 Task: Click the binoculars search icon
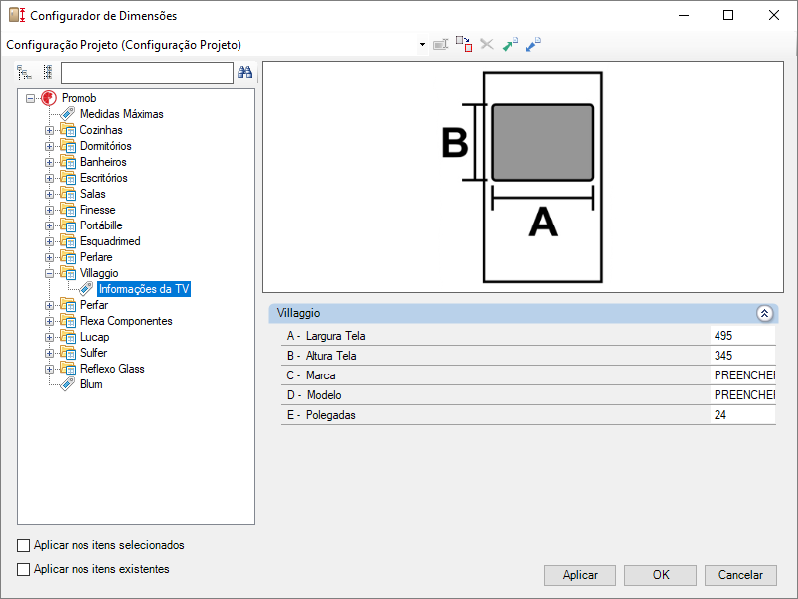(x=244, y=73)
